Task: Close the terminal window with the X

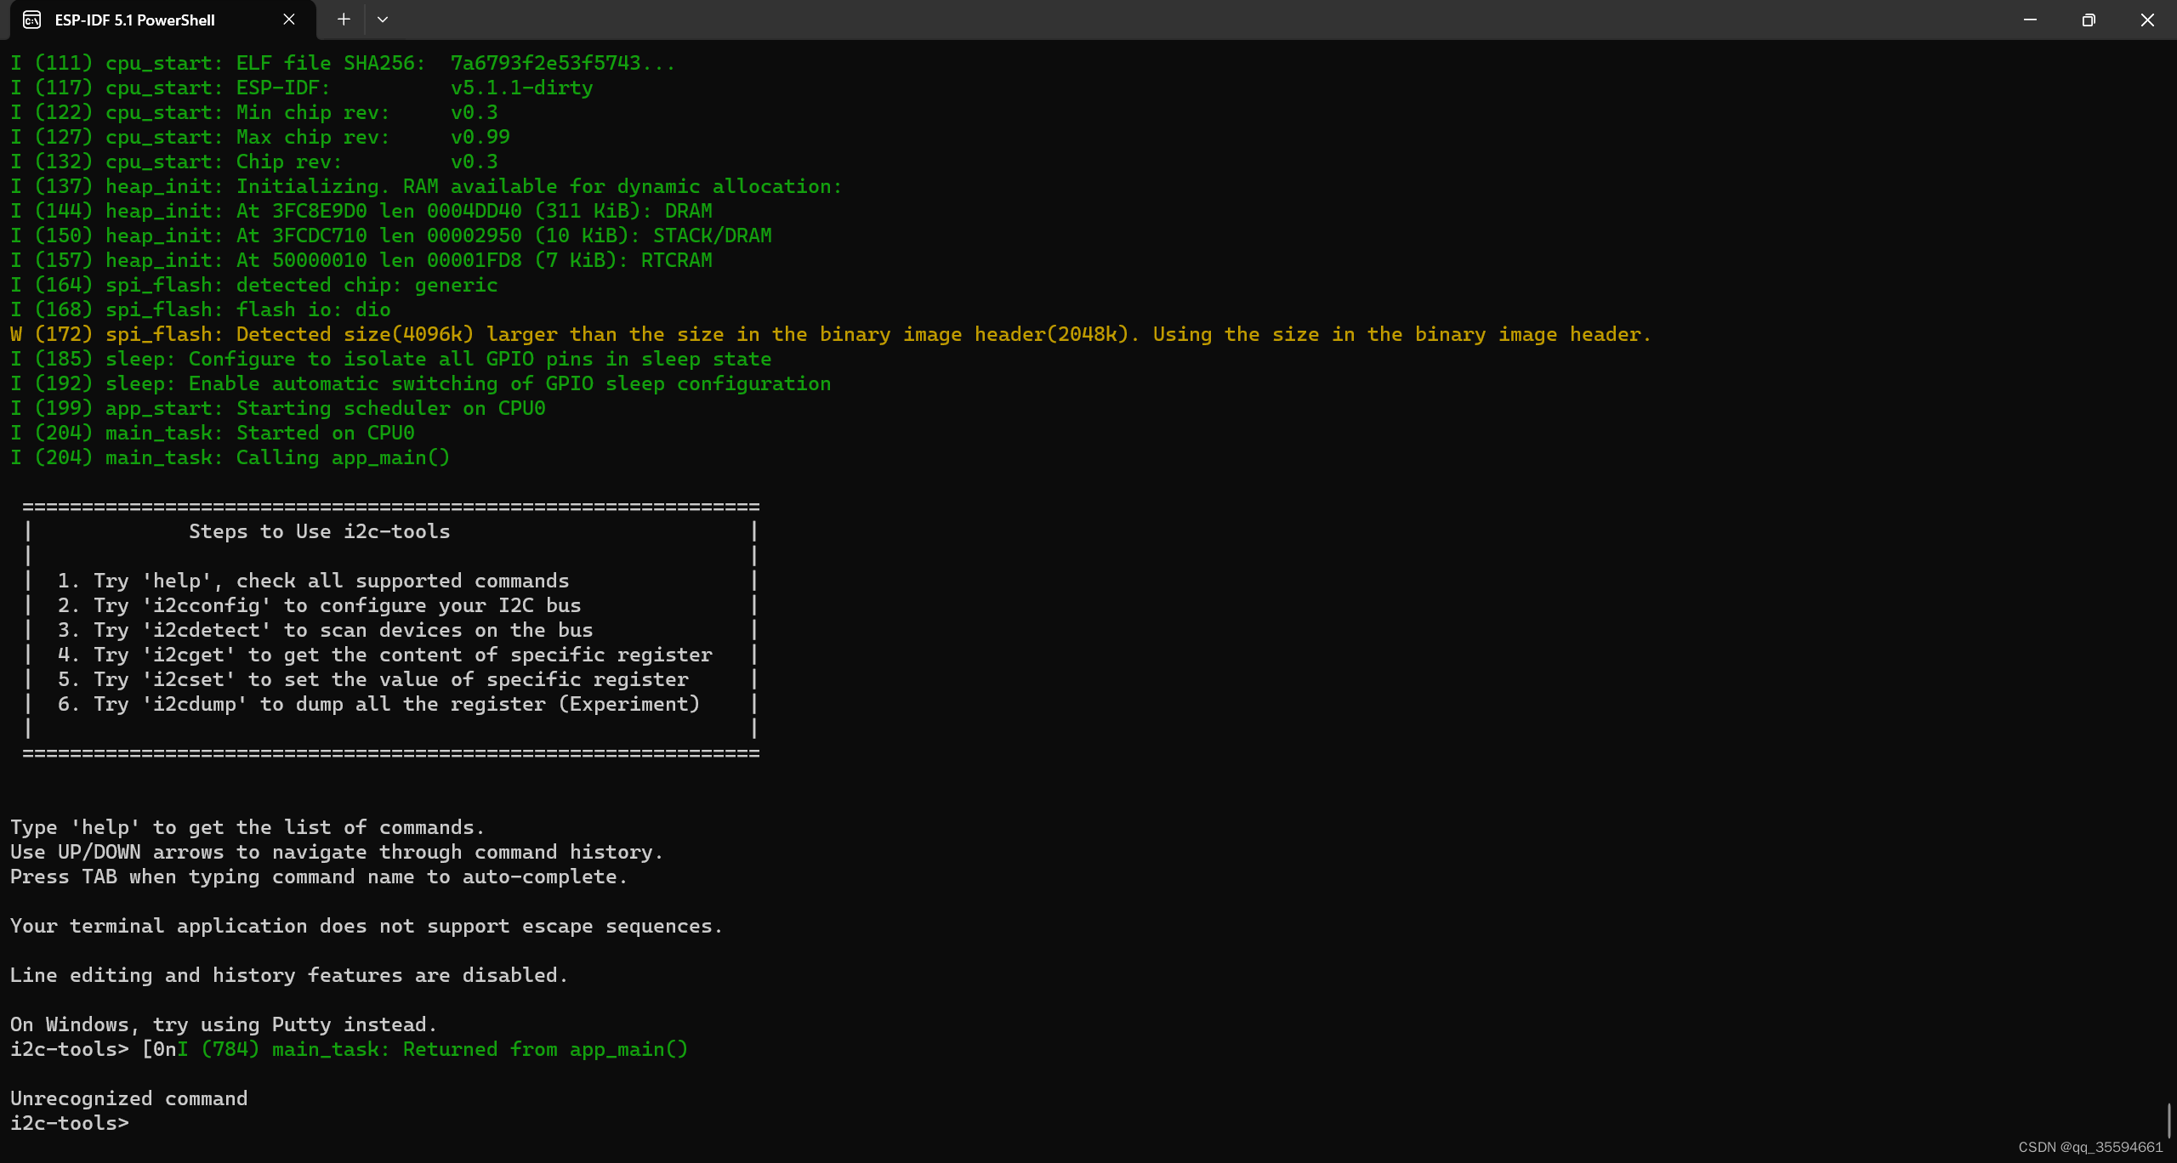Action: click(2147, 20)
